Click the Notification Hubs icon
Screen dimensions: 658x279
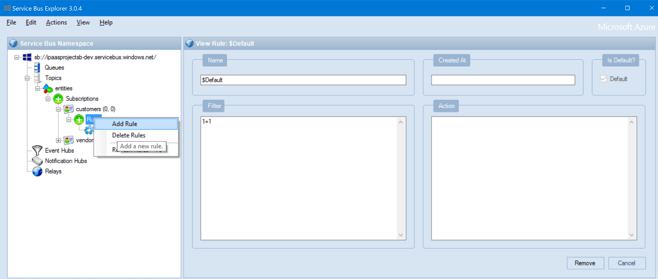pos(37,161)
